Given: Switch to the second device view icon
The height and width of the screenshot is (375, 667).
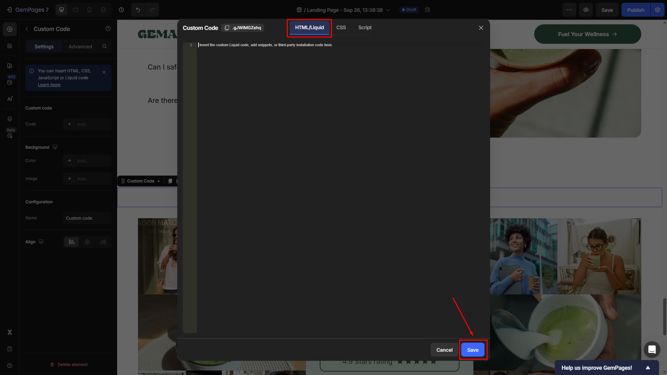Looking at the screenshot, I should [x=75, y=10].
